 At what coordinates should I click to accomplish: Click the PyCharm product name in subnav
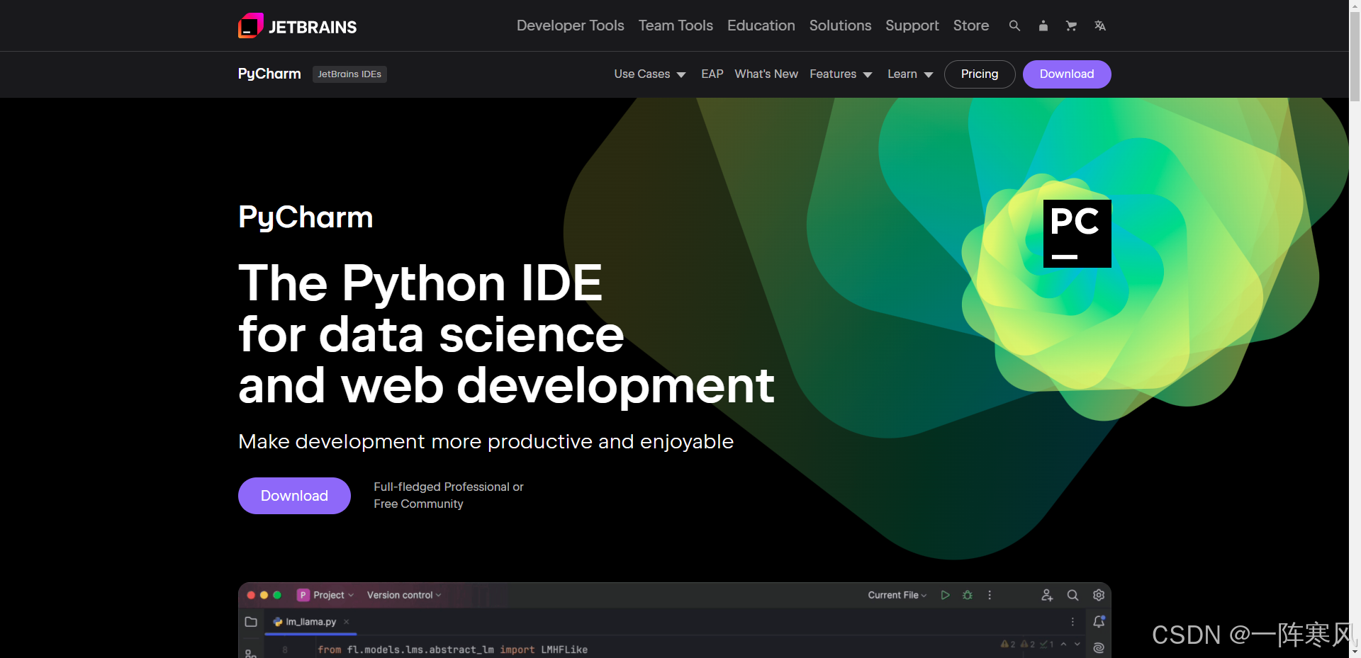[x=269, y=74]
